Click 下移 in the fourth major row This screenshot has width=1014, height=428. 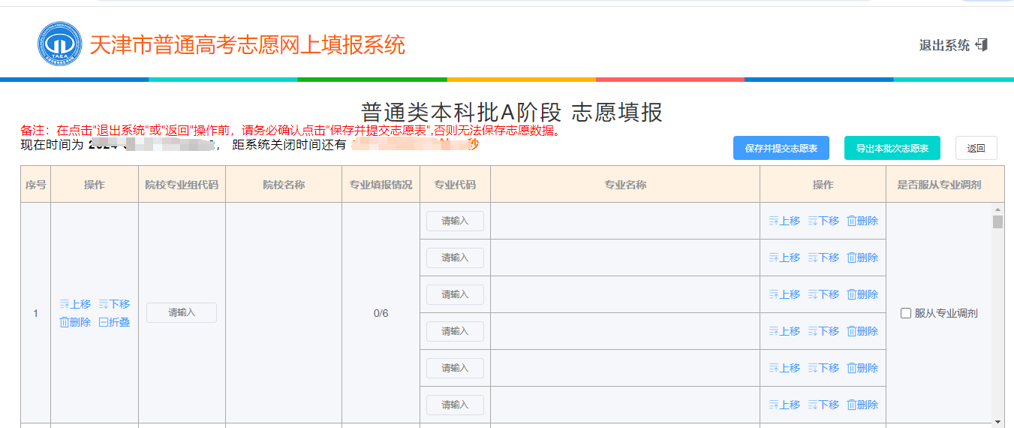(x=823, y=331)
